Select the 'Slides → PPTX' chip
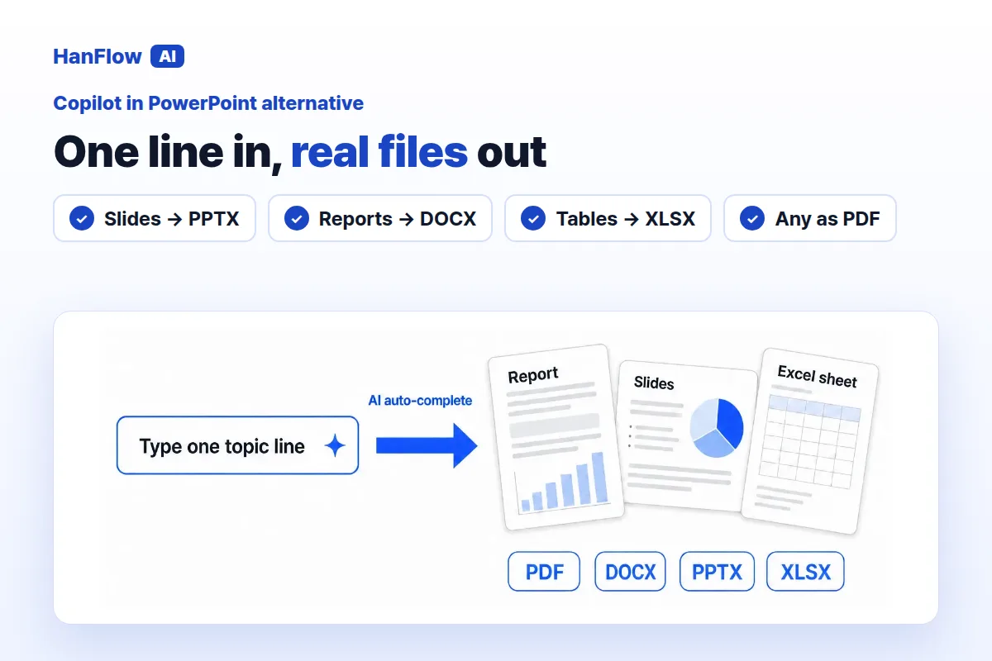Screen dimensions: 992x661 (x=155, y=218)
